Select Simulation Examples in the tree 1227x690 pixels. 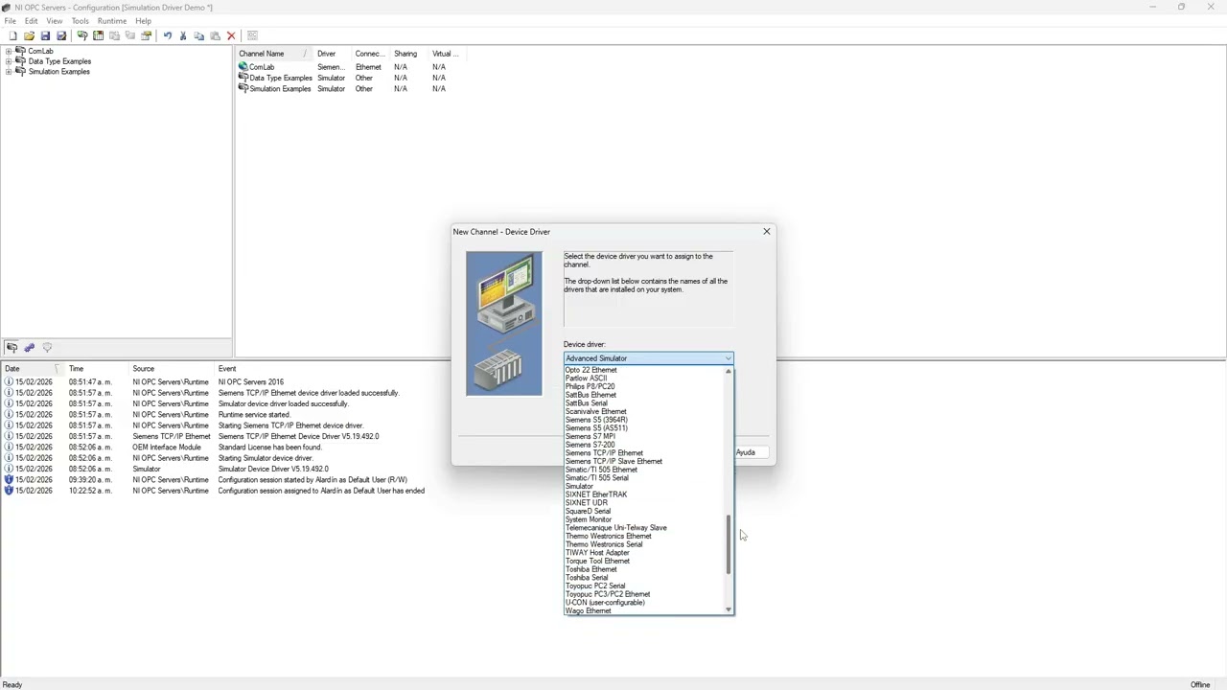(x=58, y=72)
